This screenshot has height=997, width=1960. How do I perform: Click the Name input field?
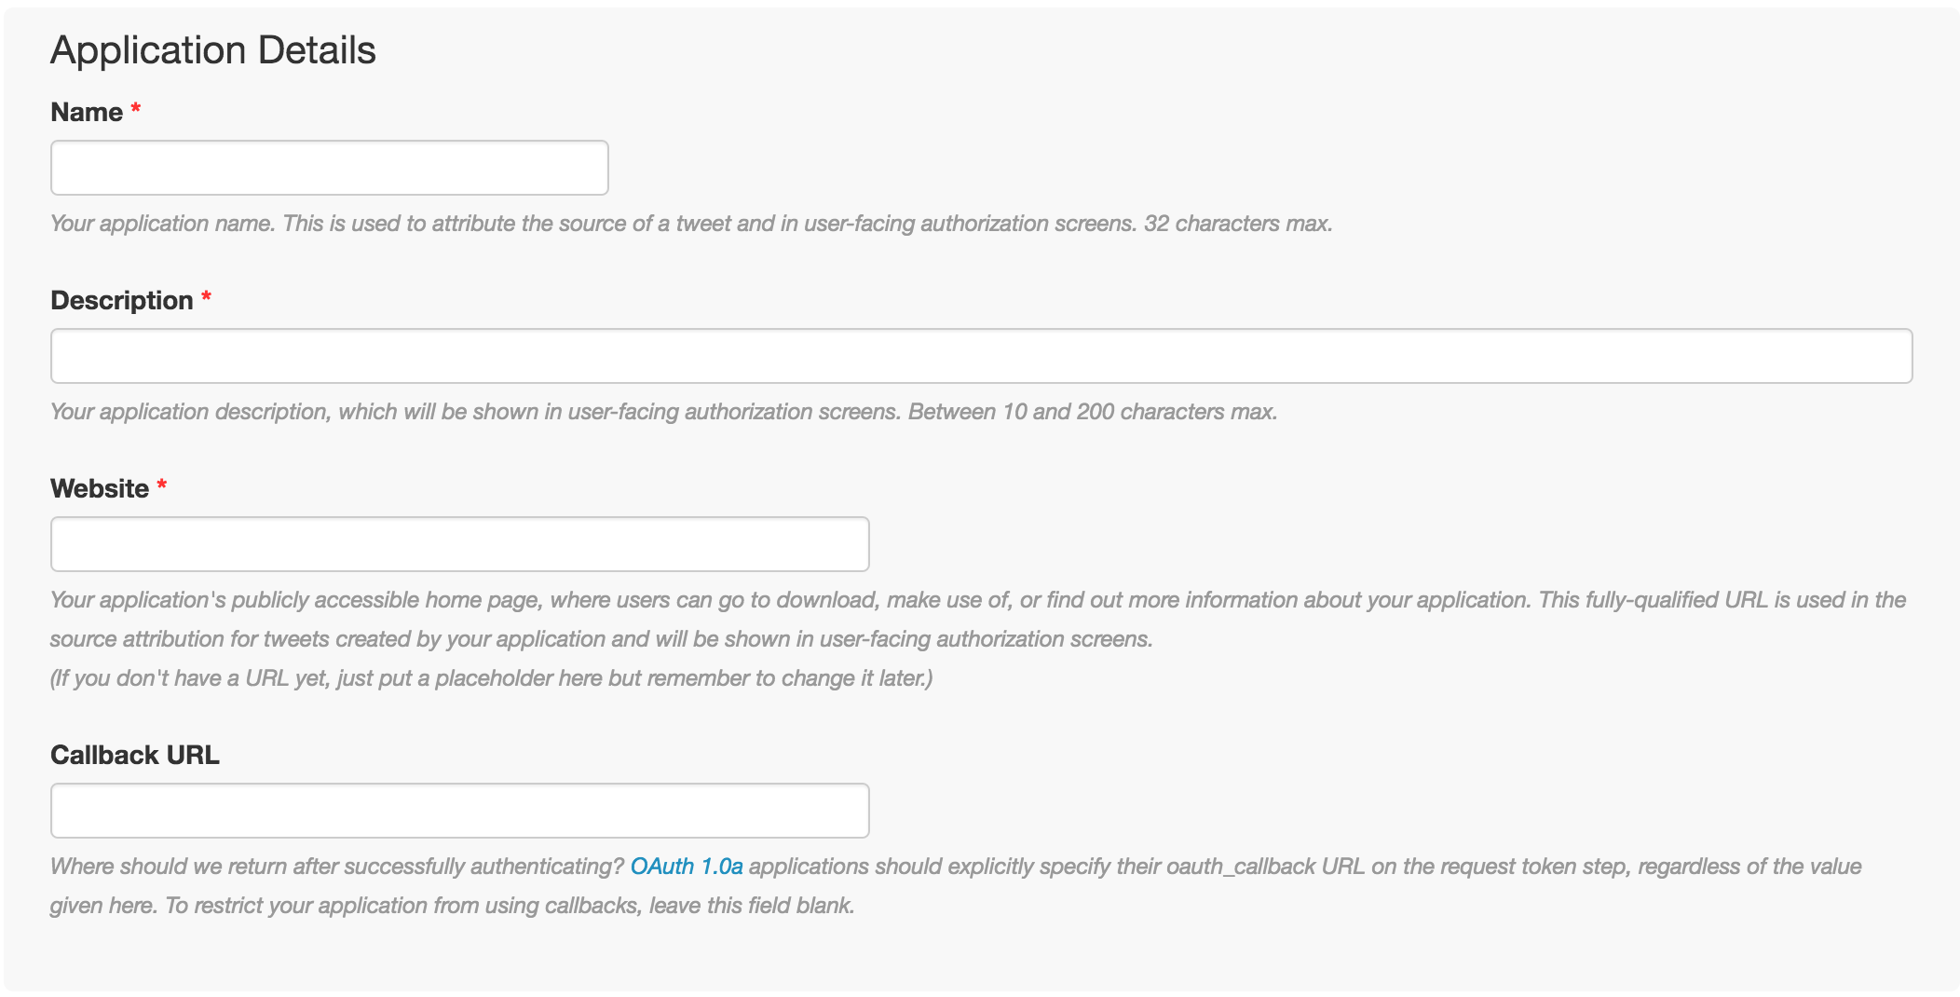click(330, 168)
